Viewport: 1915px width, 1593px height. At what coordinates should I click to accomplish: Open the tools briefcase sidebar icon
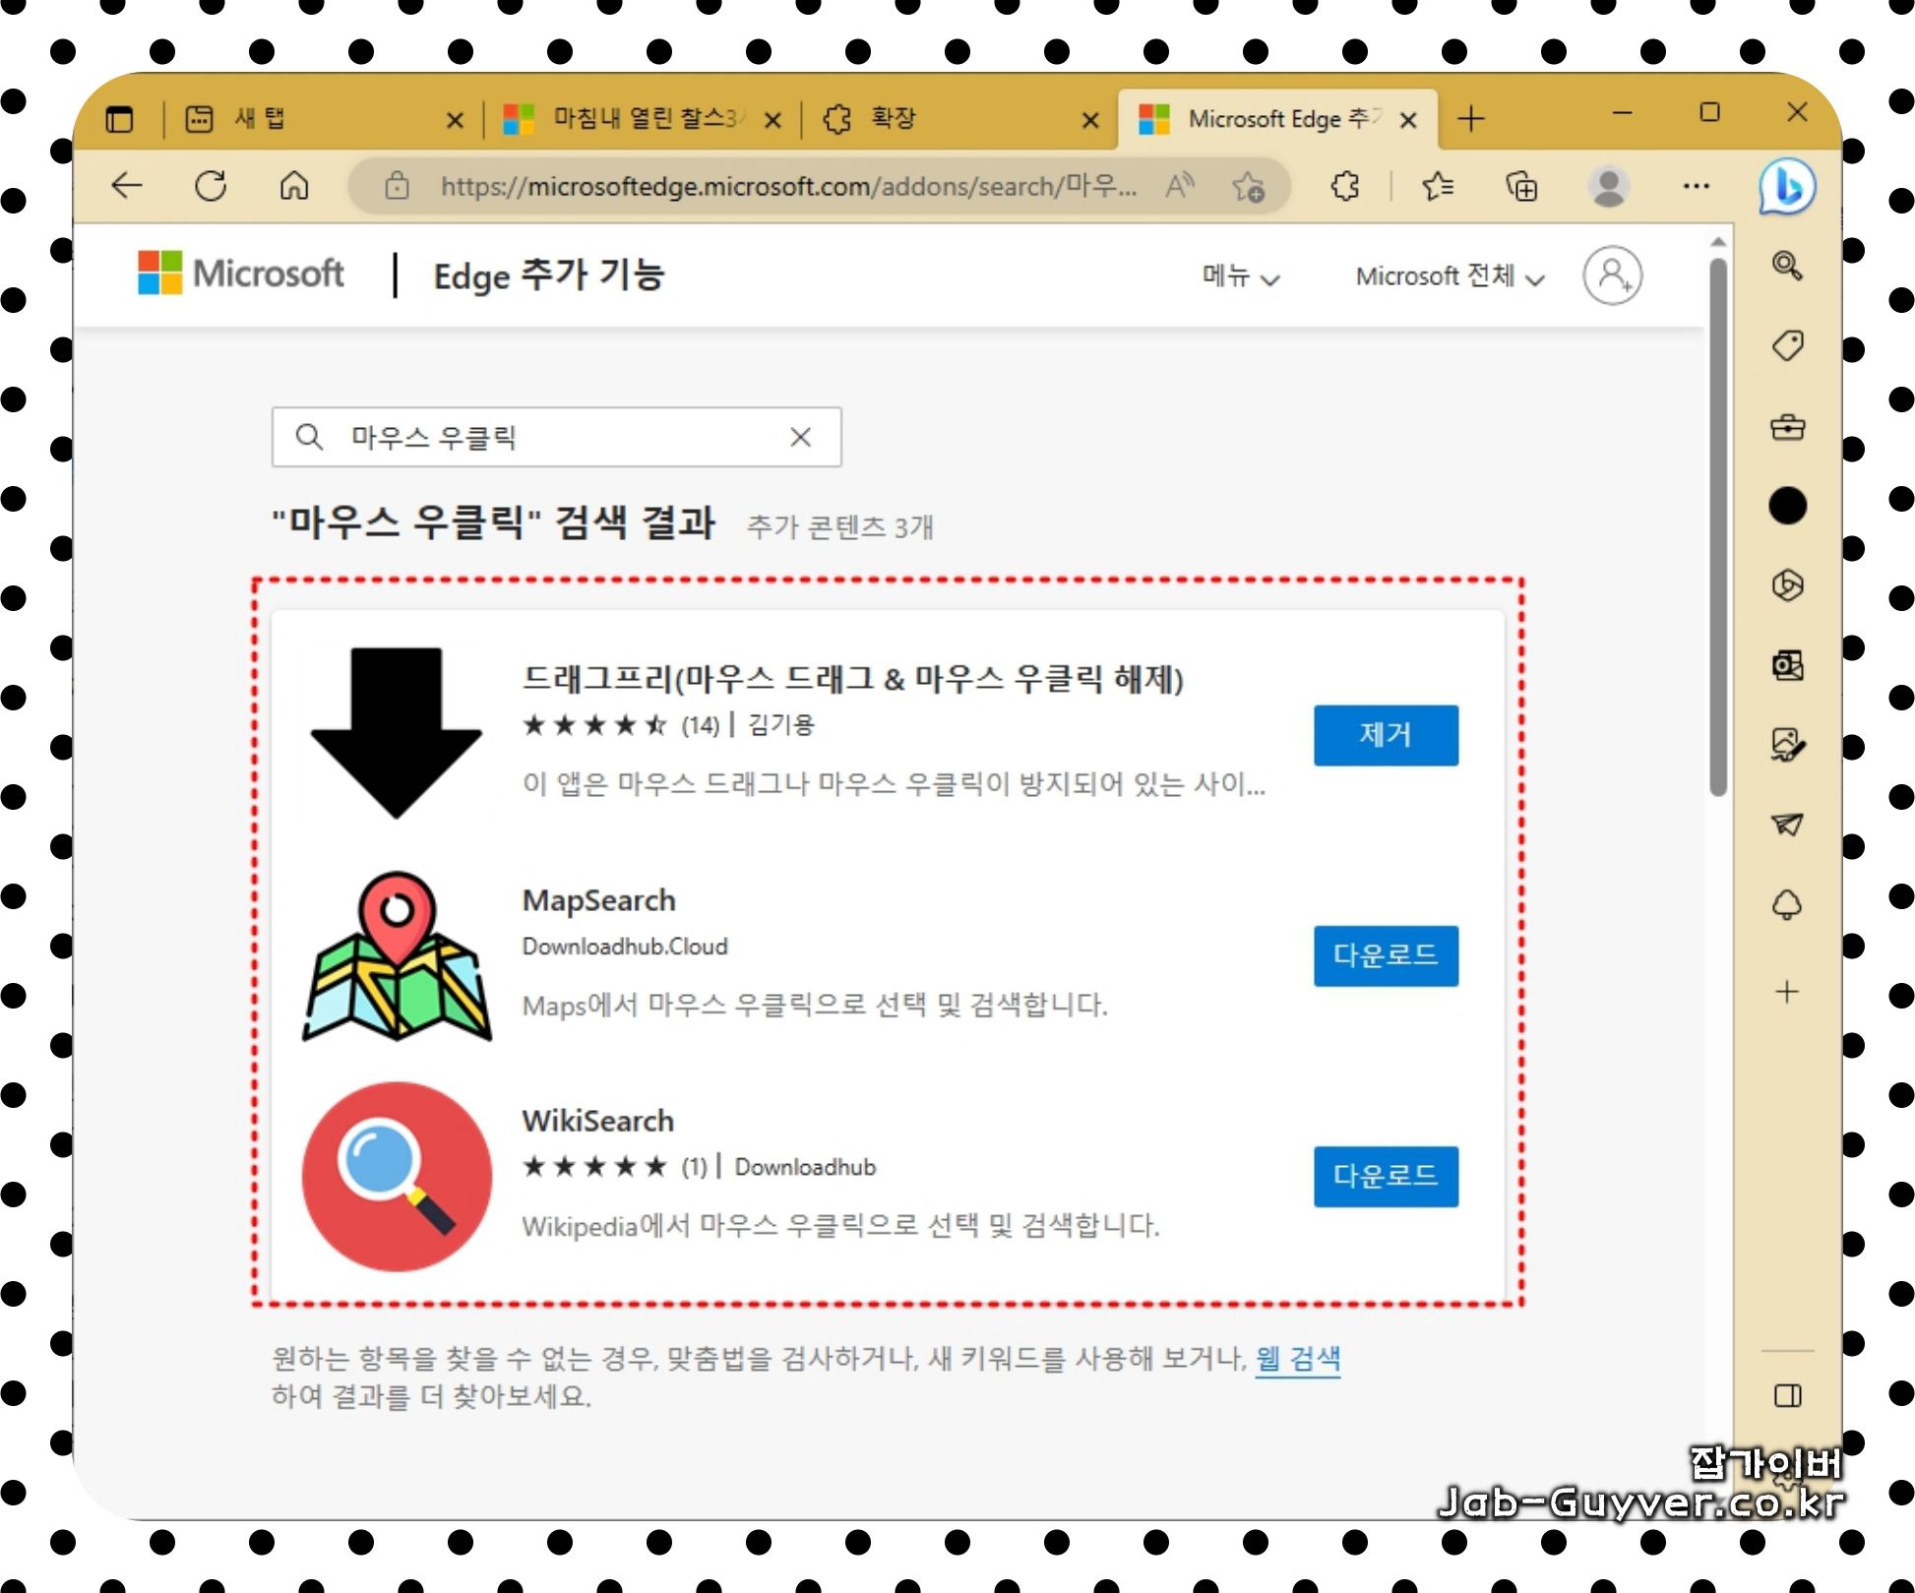point(1787,427)
